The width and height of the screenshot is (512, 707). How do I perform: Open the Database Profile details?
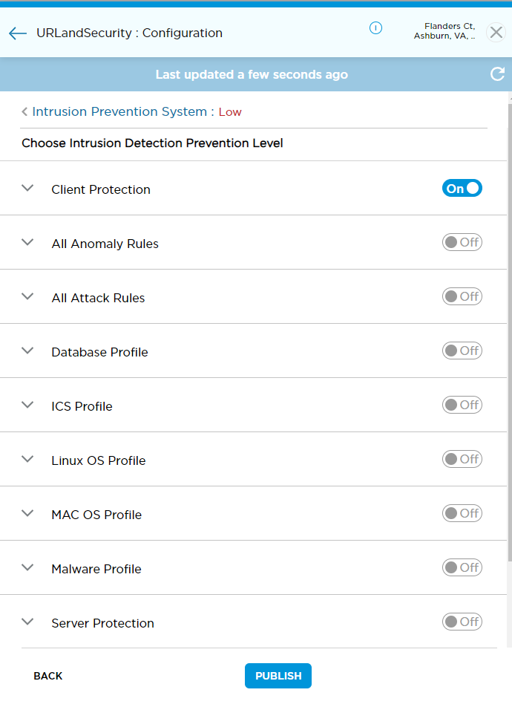(x=27, y=351)
